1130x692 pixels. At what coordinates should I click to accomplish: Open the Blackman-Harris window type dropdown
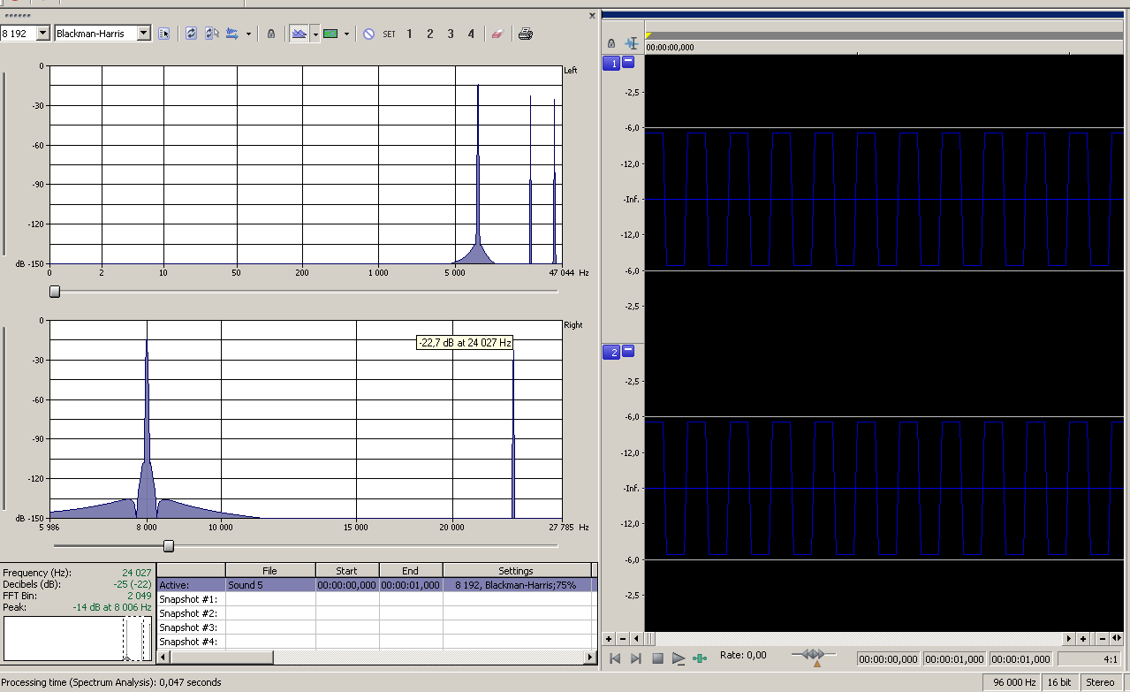[143, 34]
